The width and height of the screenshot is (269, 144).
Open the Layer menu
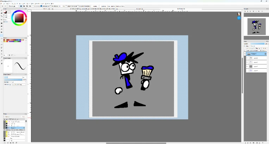pyautogui.click(x=9, y=4)
